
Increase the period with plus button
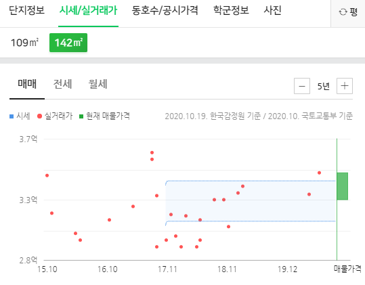point(345,86)
